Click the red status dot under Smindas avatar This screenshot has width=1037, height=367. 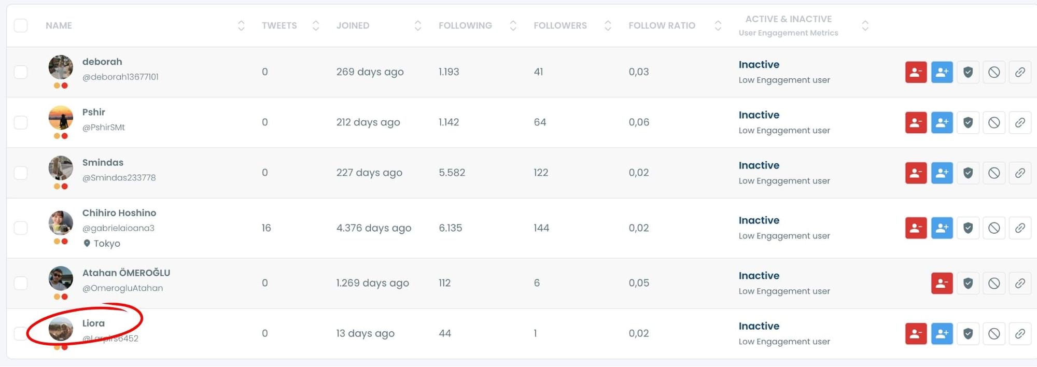click(65, 186)
